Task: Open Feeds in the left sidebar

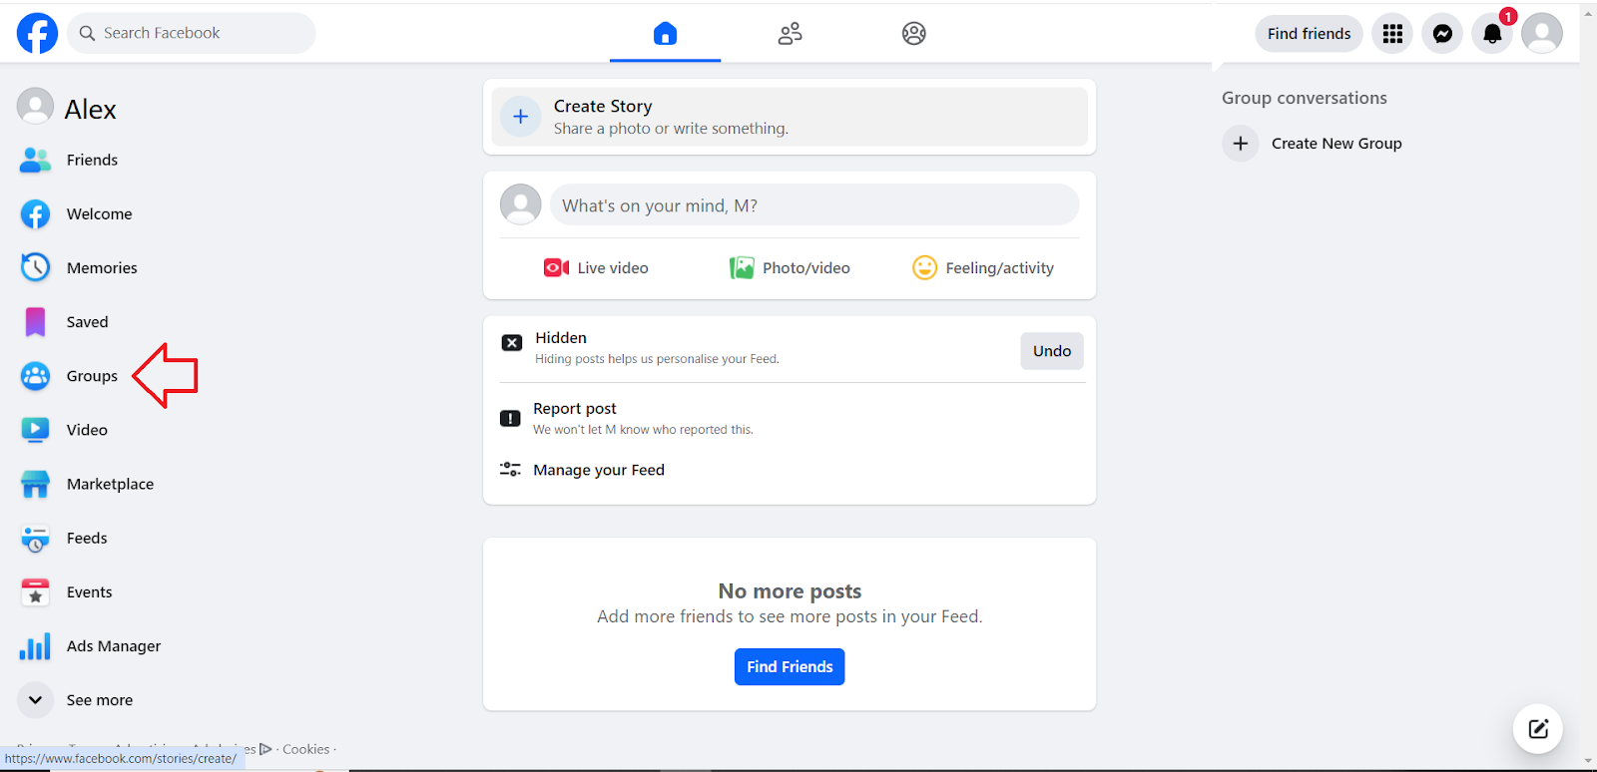Action: pyautogui.click(x=64, y=538)
